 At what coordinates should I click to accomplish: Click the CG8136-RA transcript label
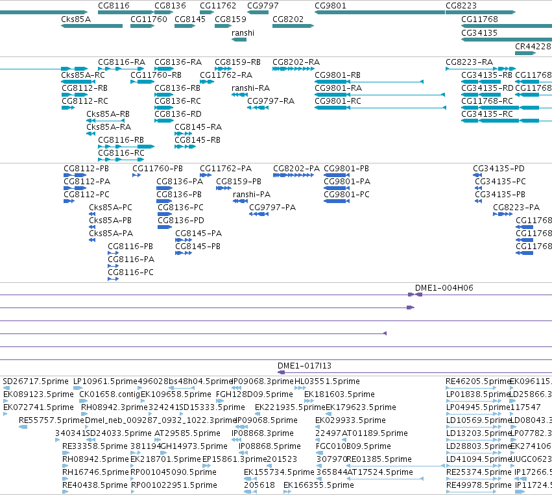pyautogui.click(x=178, y=62)
